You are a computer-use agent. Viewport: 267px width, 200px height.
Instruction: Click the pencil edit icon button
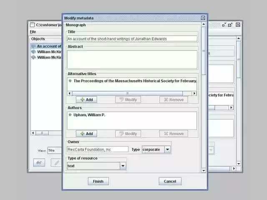(x=56, y=162)
